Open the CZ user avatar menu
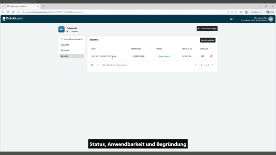The image size is (276, 155). tap(271, 19)
